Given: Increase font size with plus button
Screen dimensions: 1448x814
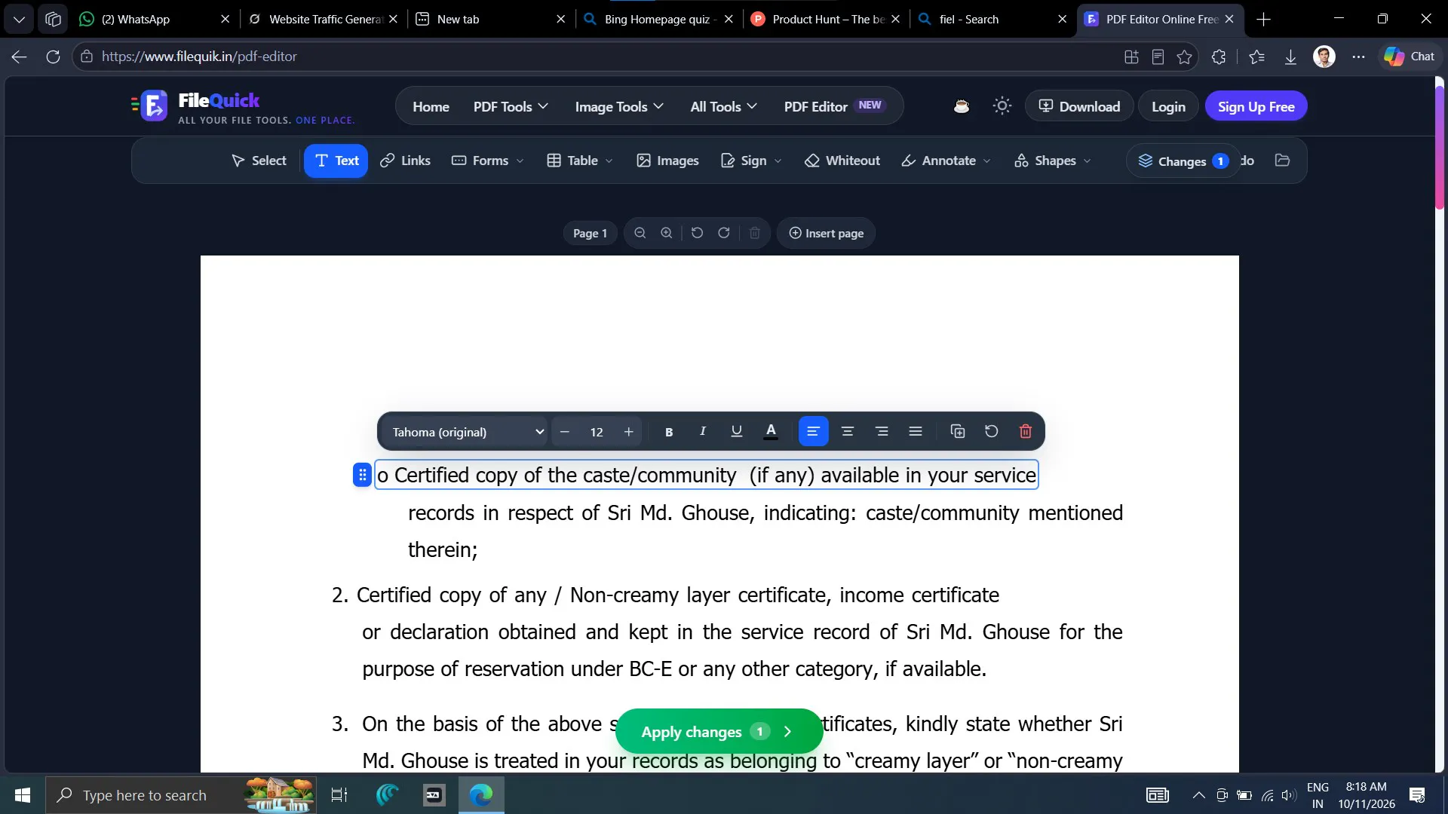Looking at the screenshot, I should coord(628,432).
